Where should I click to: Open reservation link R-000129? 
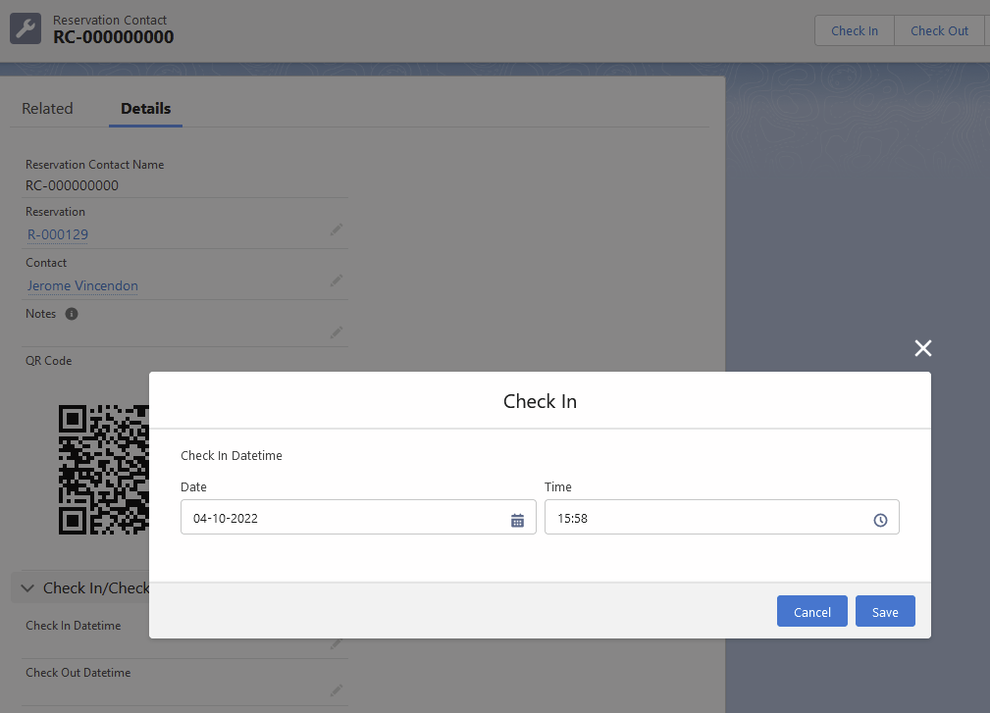[x=58, y=234]
